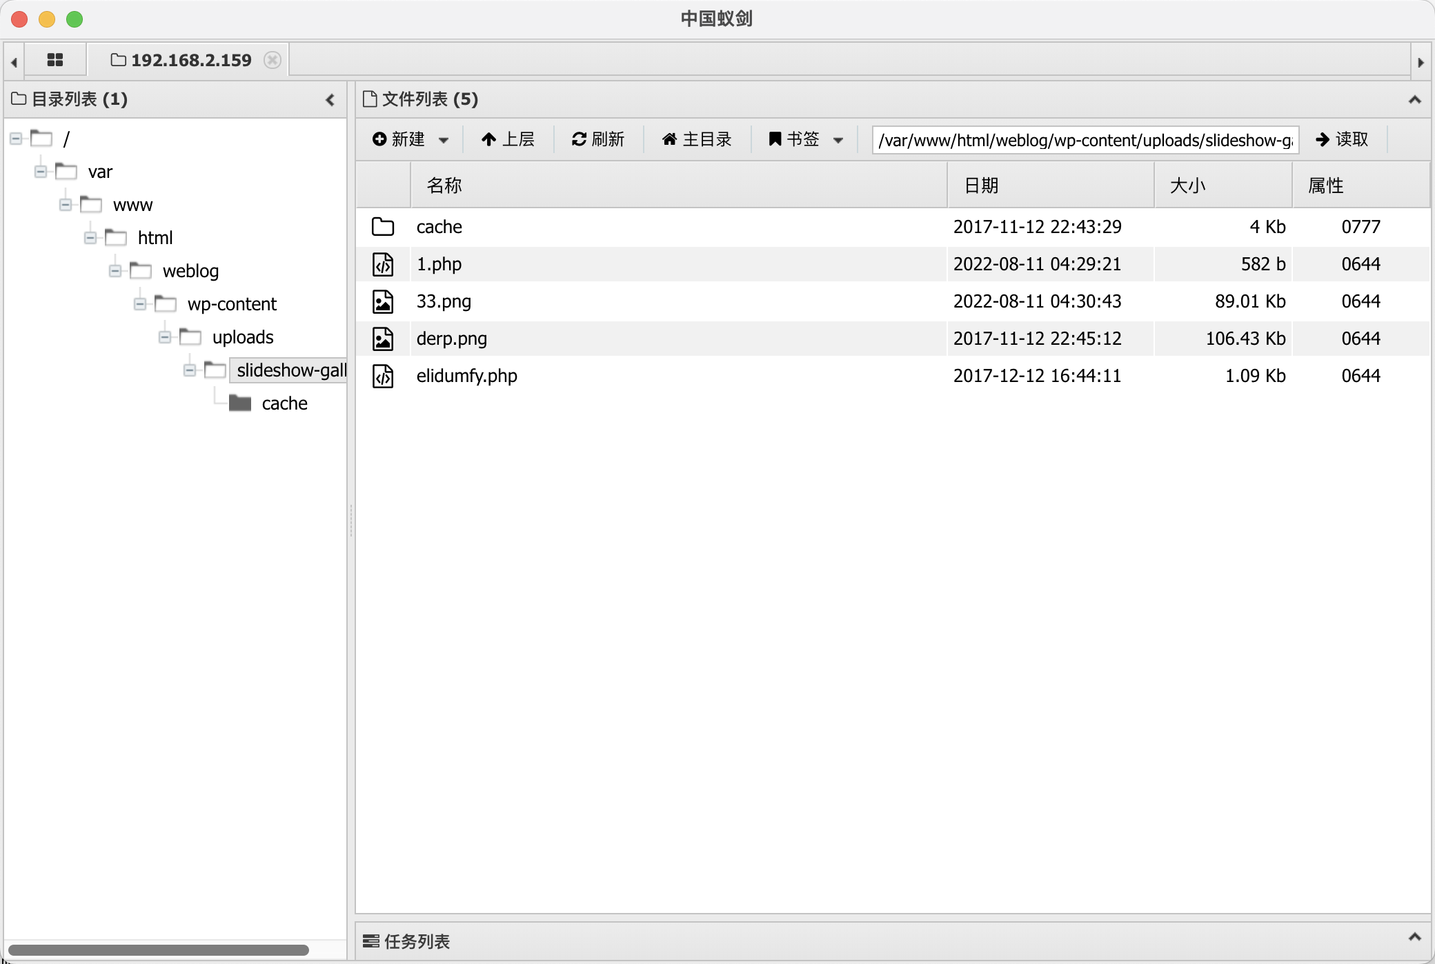Go up one level with 上层

coord(508,139)
